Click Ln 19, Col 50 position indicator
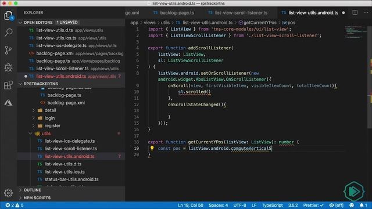 (191, 205)
